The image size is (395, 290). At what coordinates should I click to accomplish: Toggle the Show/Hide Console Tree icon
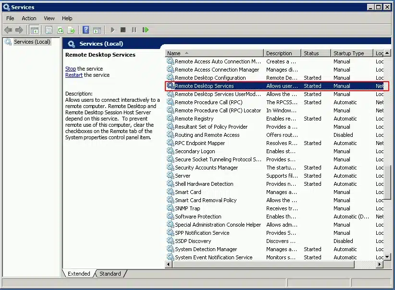(34, 30)
